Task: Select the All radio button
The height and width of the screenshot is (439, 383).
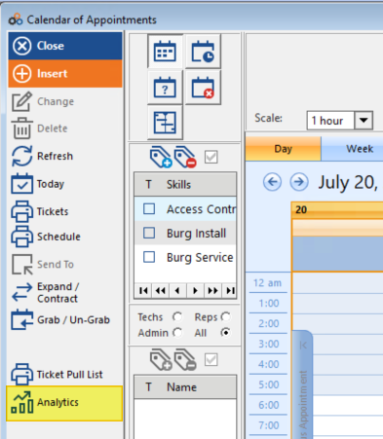Action: [225, 333]
